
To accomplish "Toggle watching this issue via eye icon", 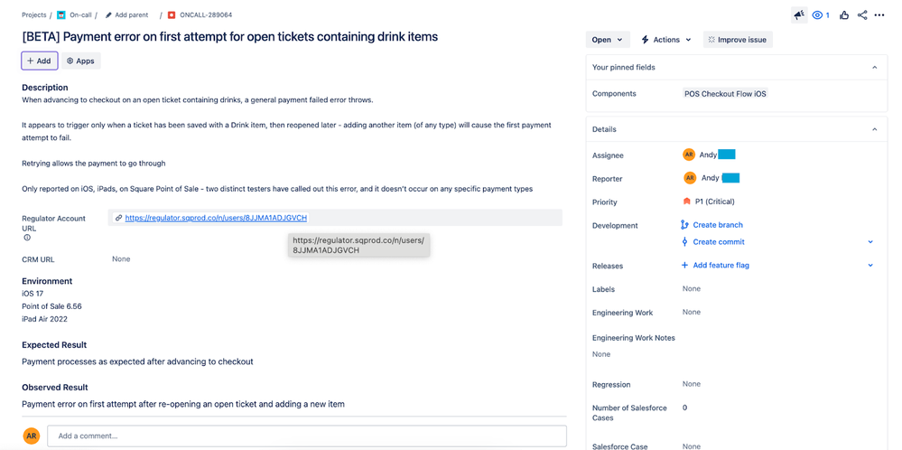I will 818,15.
